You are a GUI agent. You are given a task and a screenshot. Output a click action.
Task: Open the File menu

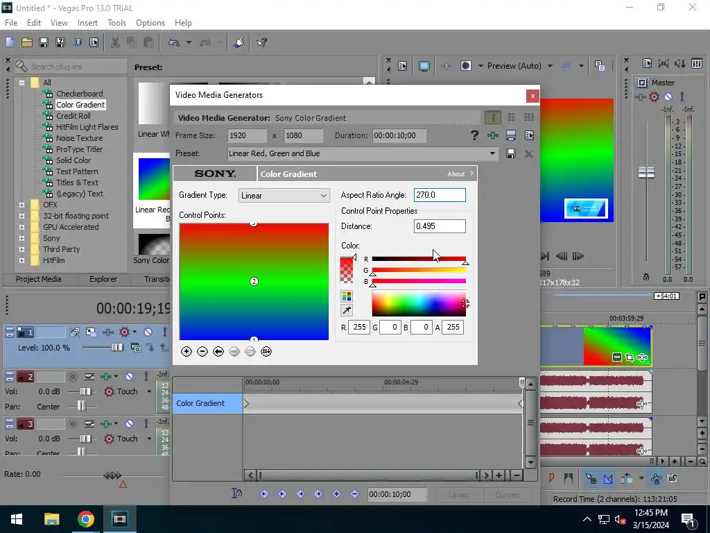pos(11,23)
